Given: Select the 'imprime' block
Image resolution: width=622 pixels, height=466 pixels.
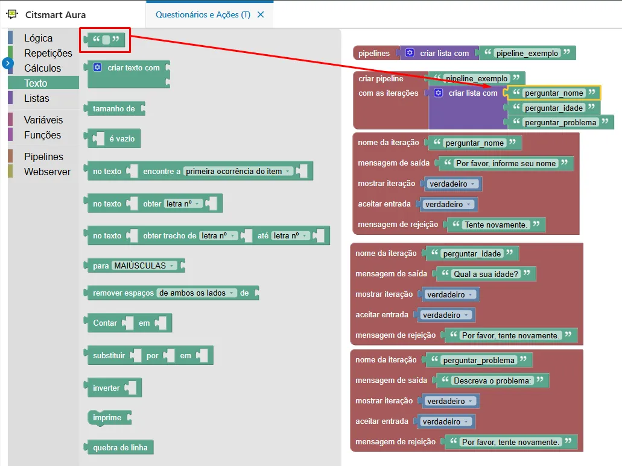Looking at the screenshot, I should coord(110,418).
